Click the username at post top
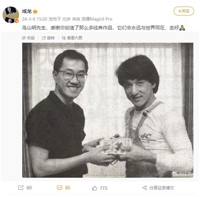The width and height of the screenshot is (200, 197). point(27,11)
